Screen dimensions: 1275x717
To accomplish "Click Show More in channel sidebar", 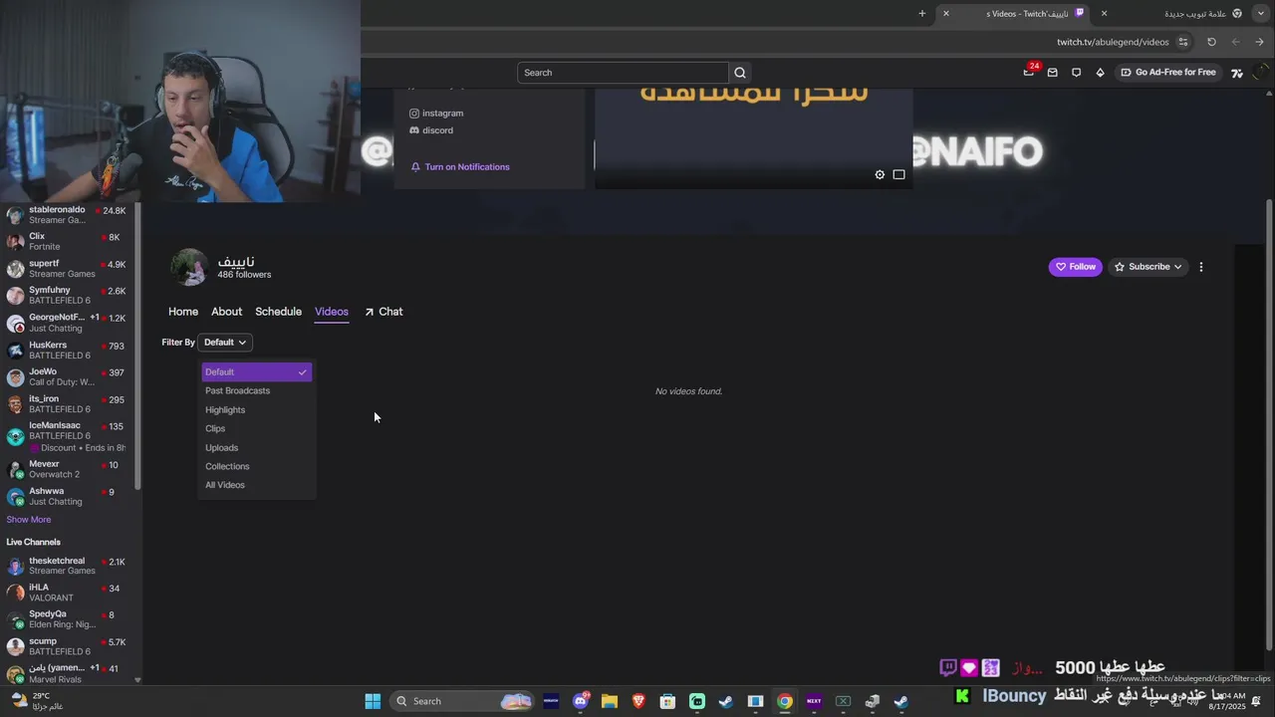I will tap(29, 520).
